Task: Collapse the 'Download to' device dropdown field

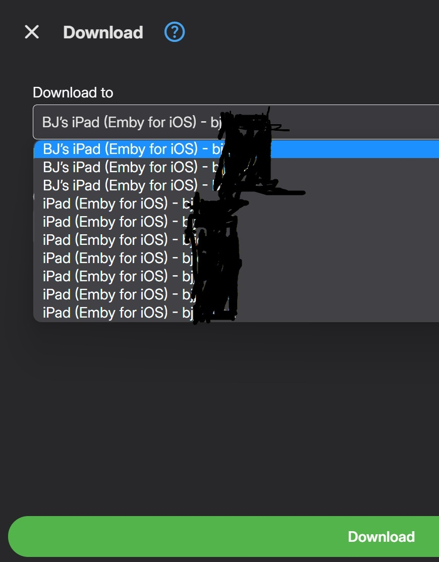Action: point(236,122)
